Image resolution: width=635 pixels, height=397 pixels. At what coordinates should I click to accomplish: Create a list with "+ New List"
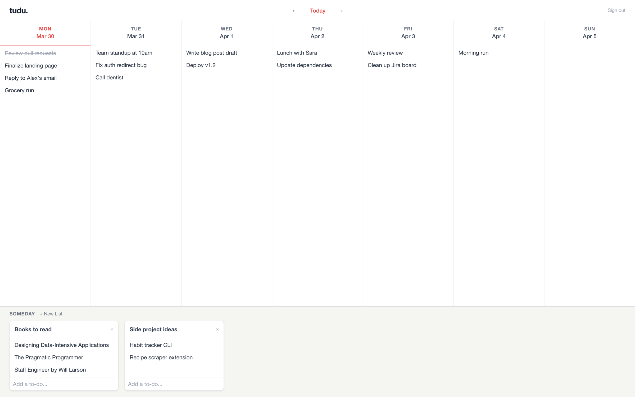51,314
